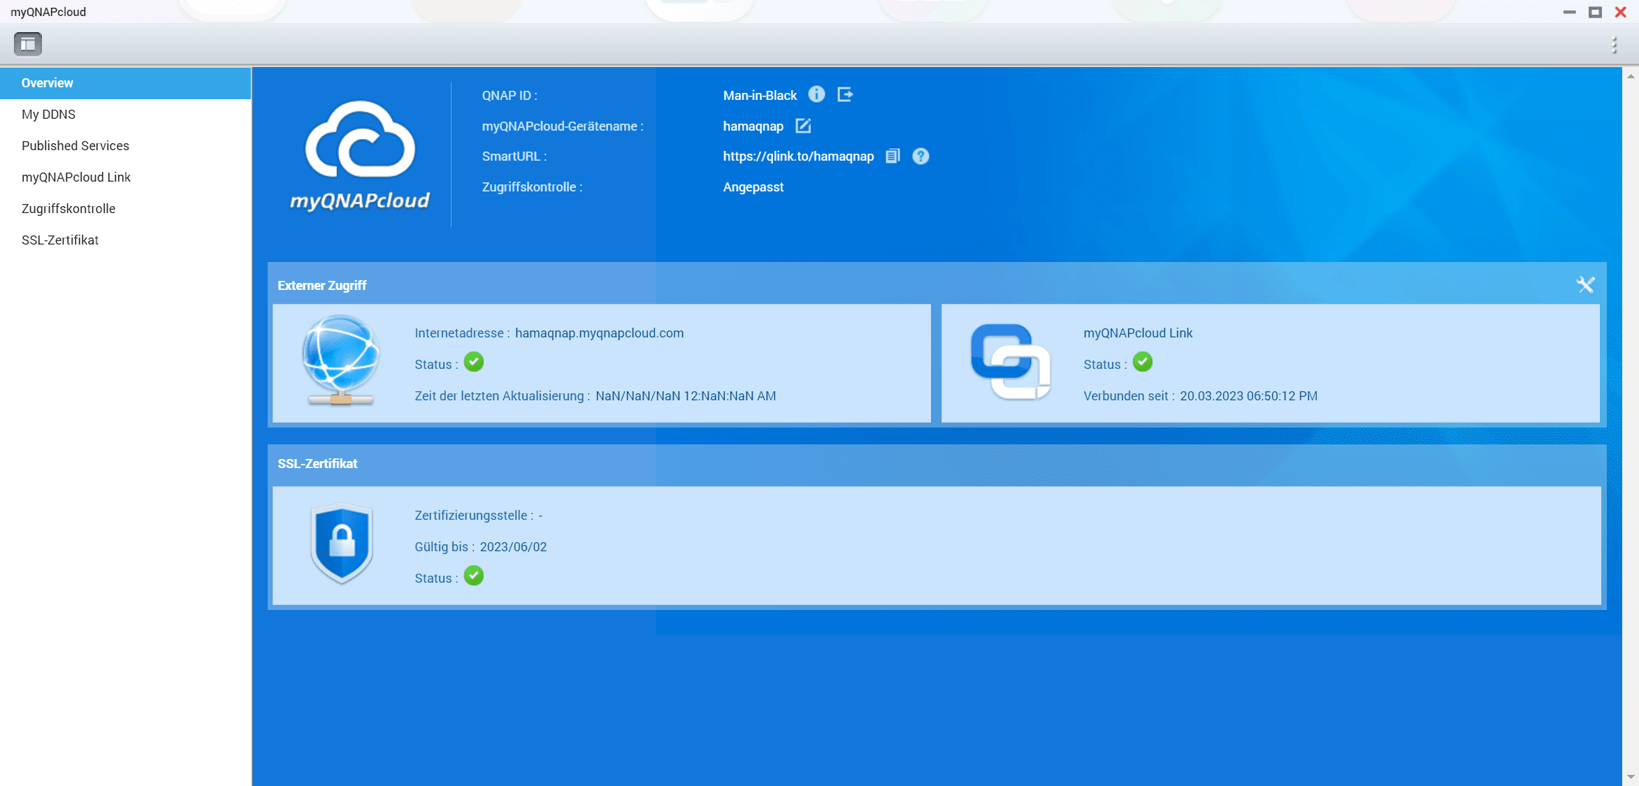1639x786 pixels.
Task: Edit the device name hamaqnap
Action: (x=803, y=126)
